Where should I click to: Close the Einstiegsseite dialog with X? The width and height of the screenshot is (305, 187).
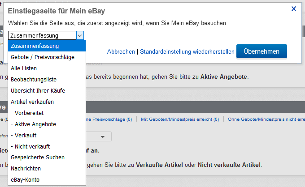click(x=294, y=8)
